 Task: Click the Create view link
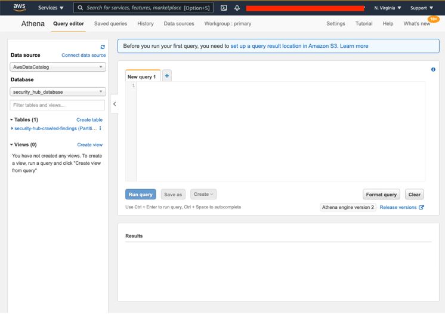[89, 145]
